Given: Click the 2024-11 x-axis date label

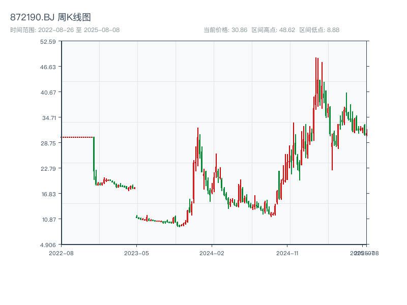Looking at the screenshot, I should pos(287,253).
